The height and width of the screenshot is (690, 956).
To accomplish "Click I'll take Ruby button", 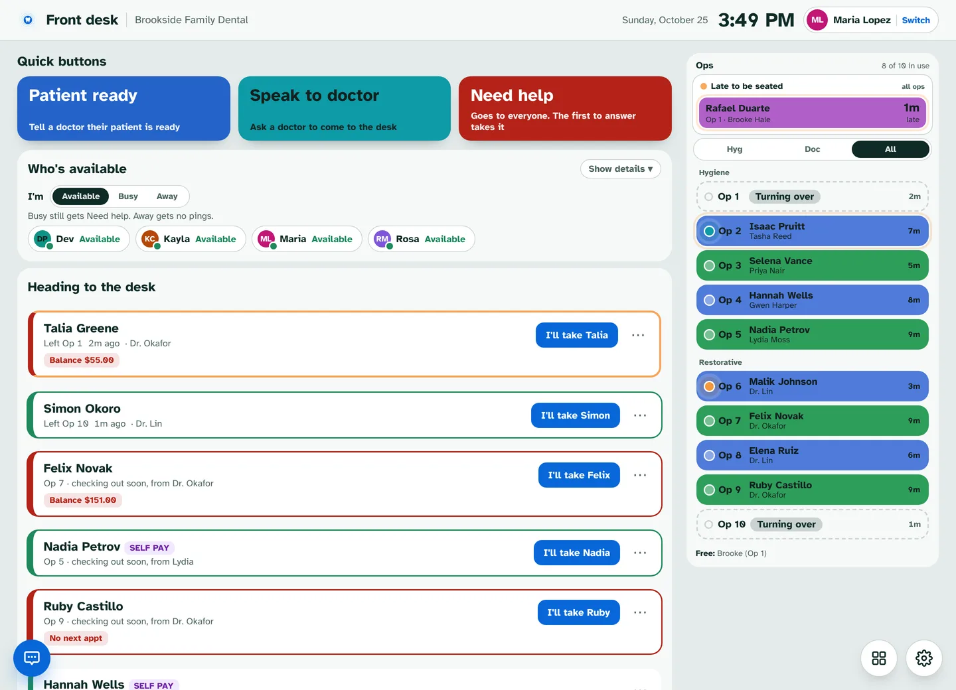I will (579, 612).
